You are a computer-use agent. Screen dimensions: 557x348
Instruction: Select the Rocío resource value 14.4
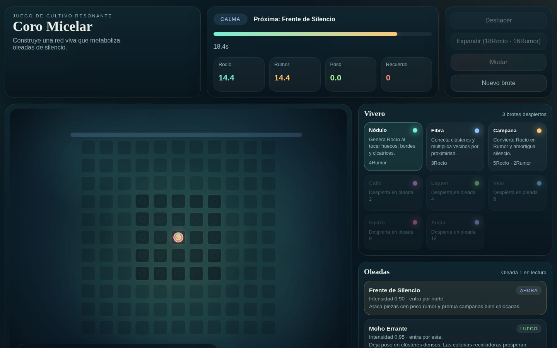226,78
